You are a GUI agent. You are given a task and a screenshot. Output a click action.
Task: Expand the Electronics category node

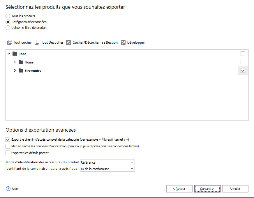click(15, 70)
